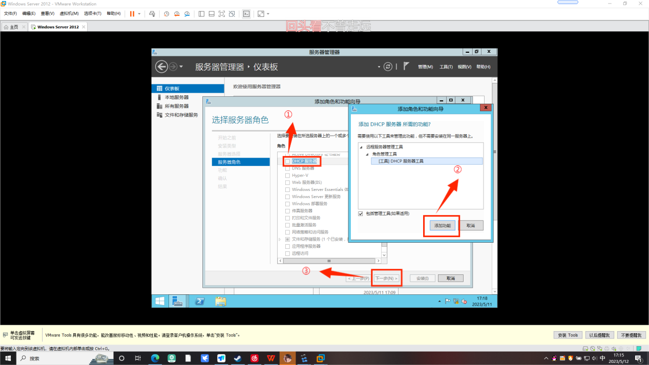Open Microsoft Edge on host taskbar

(x=155, y=358)
